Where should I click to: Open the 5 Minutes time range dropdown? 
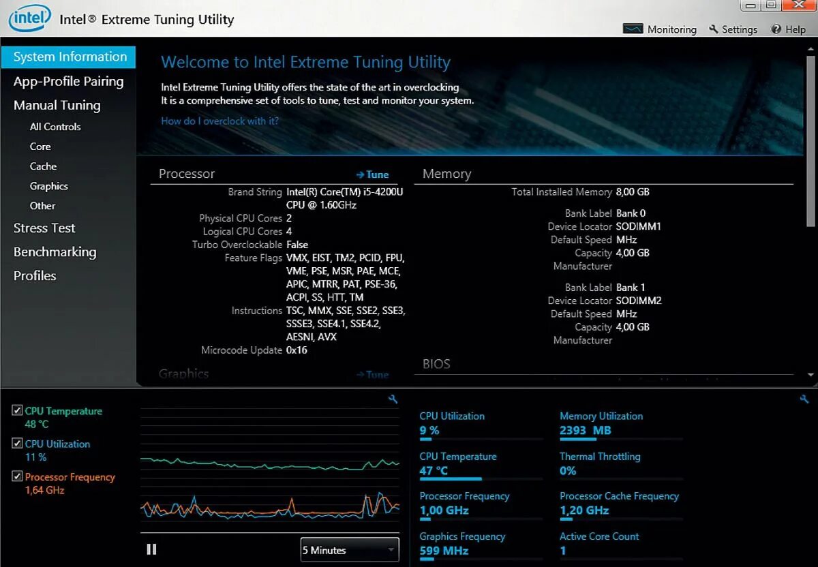click(x=350, y=550)
